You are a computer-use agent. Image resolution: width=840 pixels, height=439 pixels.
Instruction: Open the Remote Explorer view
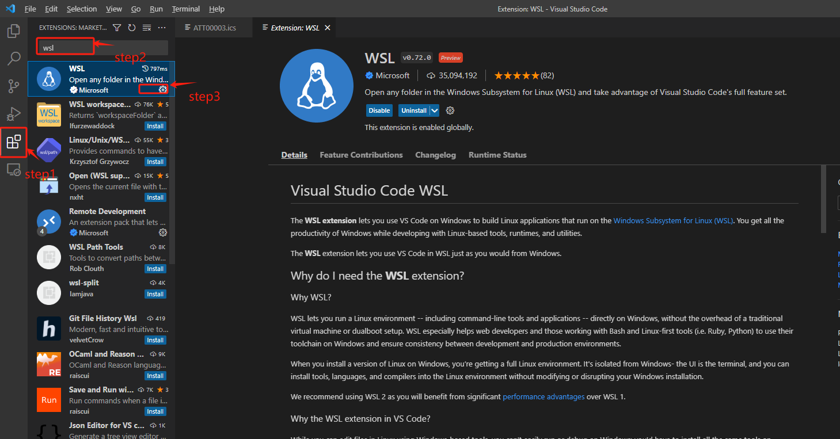click(13, 170)
